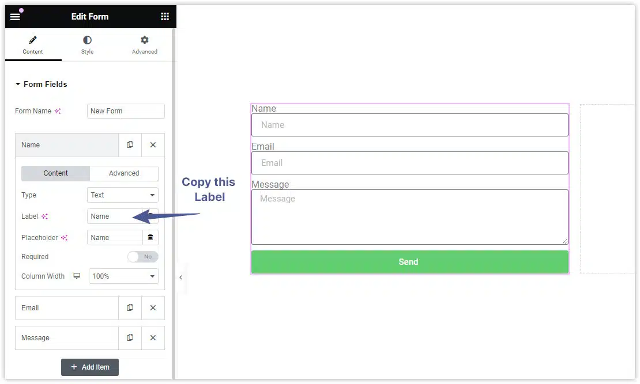Image resolution: width=640 pixels, height=384 pixels.
Task: Open the hamburger menu in Elementor header
Action: pos(15,17)
